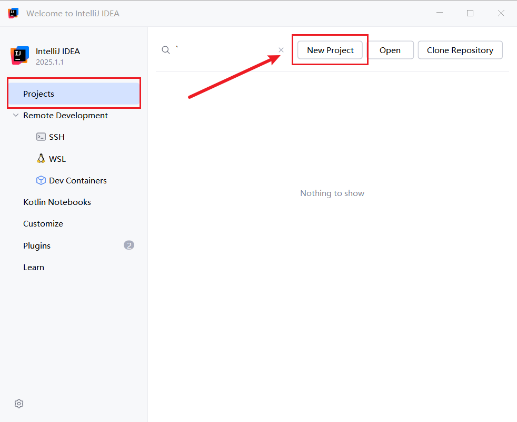
Task: Switch to the Learn section
Action: click(x=34, y=267)
